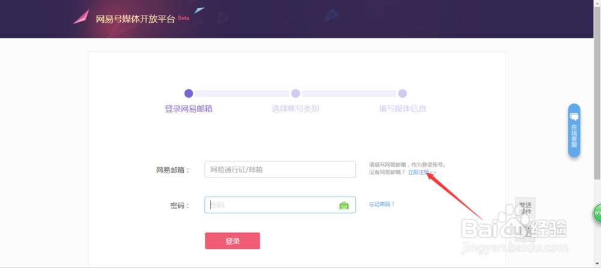The image size is (601, 268).
Task: Click the pink triangle logo icon
Action: pos(81,17)
